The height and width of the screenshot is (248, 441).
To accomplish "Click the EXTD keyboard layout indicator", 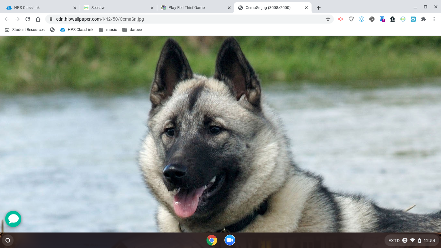I will 394,241.
